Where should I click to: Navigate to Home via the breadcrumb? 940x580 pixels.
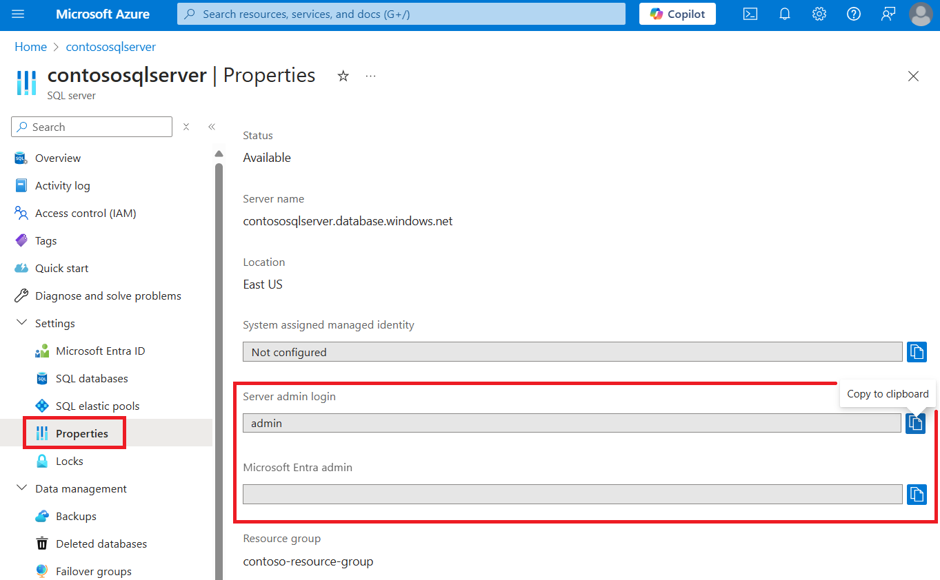(x=30, y=46)
